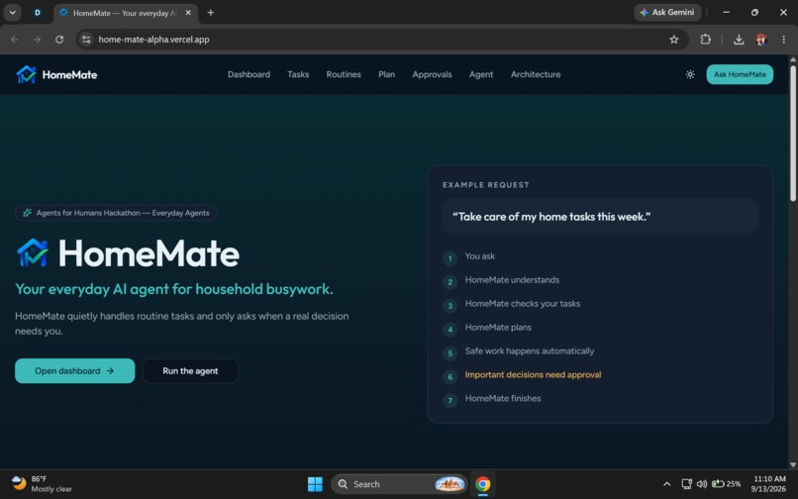
Task: Click step 7 circle beside HomeMate finishes
Action: (x=449, y=400)
